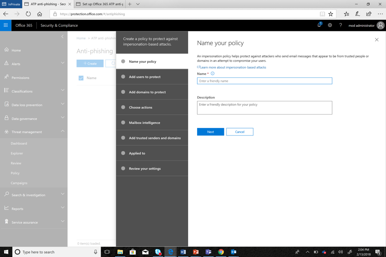Focus the Description text box
This screenshot has height=257, width=386.
[264, 108]
